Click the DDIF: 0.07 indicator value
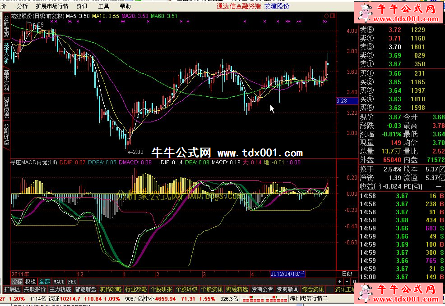The height and width of the screenshot is (306, 445). tap(72, 162)
